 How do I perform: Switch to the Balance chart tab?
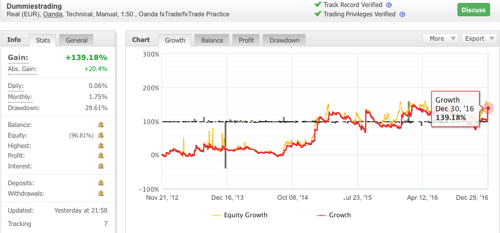(x=212, y=40)
